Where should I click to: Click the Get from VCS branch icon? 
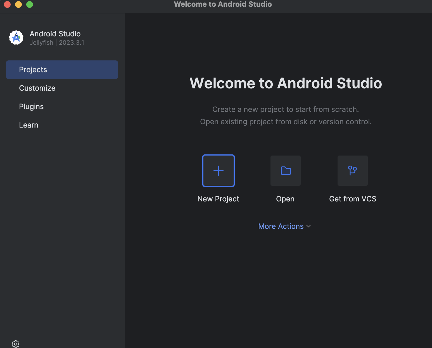click(353, 171)
